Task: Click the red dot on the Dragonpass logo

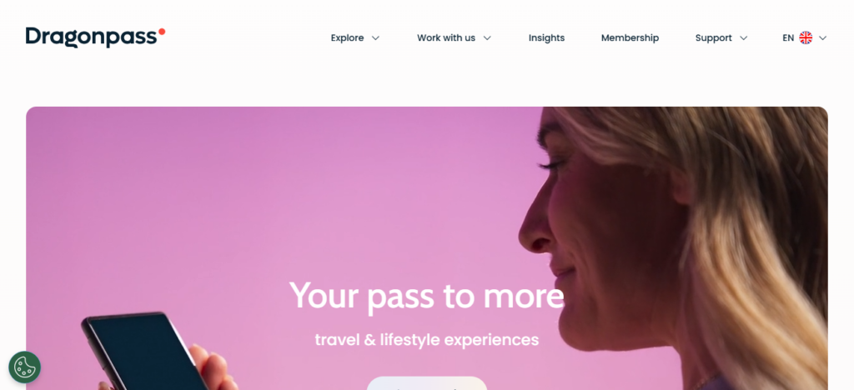Action: (162, 32)
